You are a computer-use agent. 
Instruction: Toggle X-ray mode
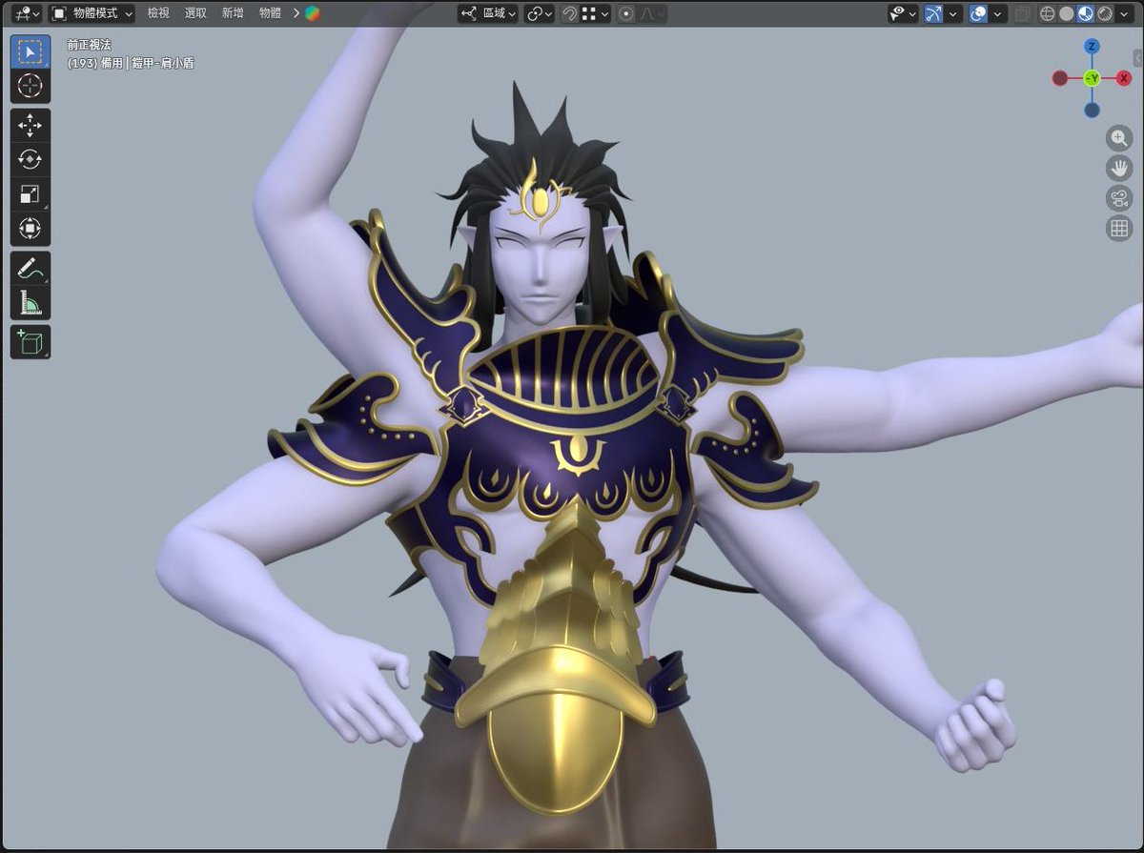(1022, 13)
